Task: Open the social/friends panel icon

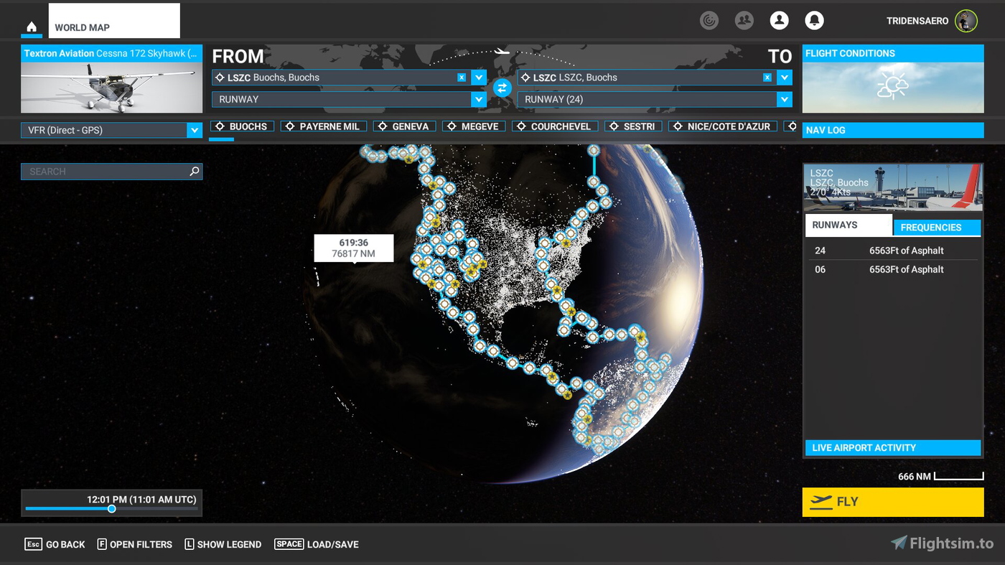Action: coord(744,20)
